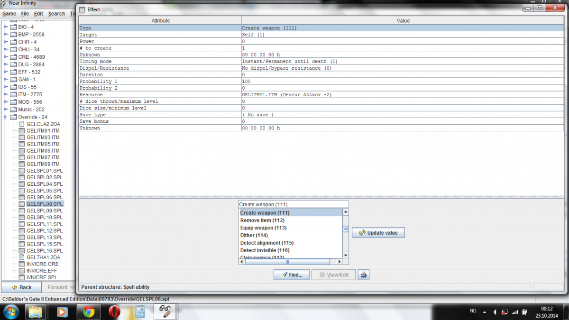The image size is (569, 320).
Task: Click the effect list's vertical scrollbar thumb
Action: tap(346, 229)
